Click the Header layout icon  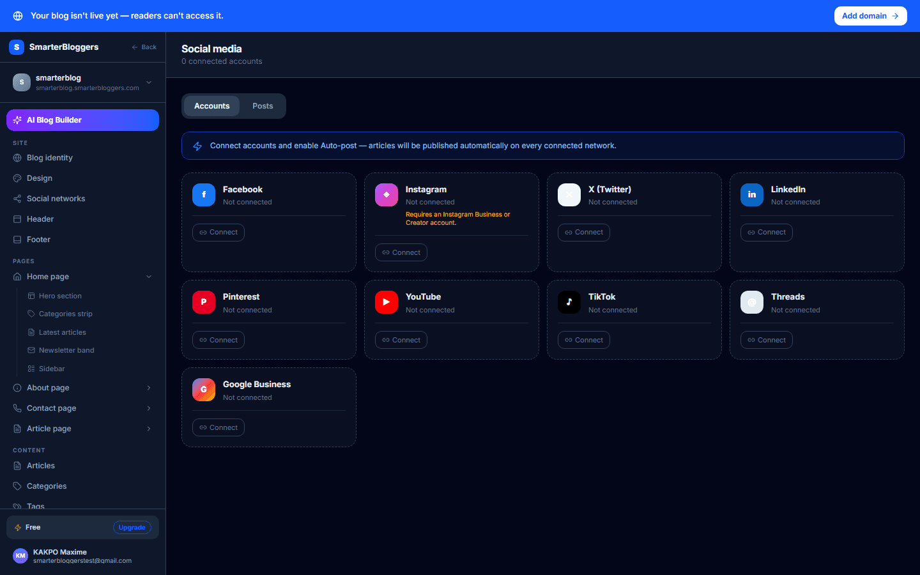click(x=17, y=219)
